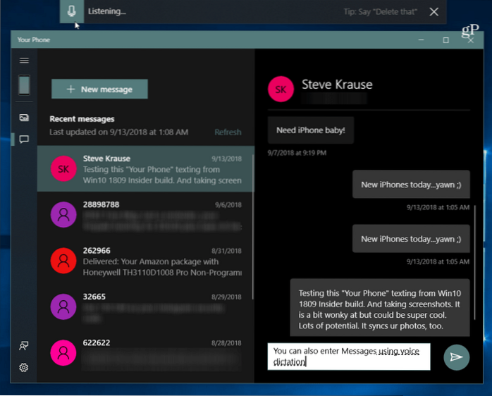Screen dimensions: 492x396
Task: Click Steve Krause's SK avatar in header
Action: pos(281,89)
